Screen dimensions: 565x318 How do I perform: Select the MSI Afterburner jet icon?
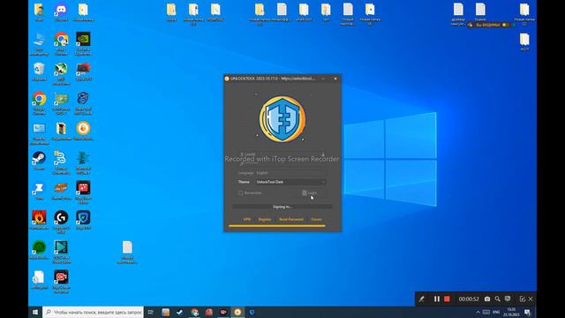(x=61, y=73)
